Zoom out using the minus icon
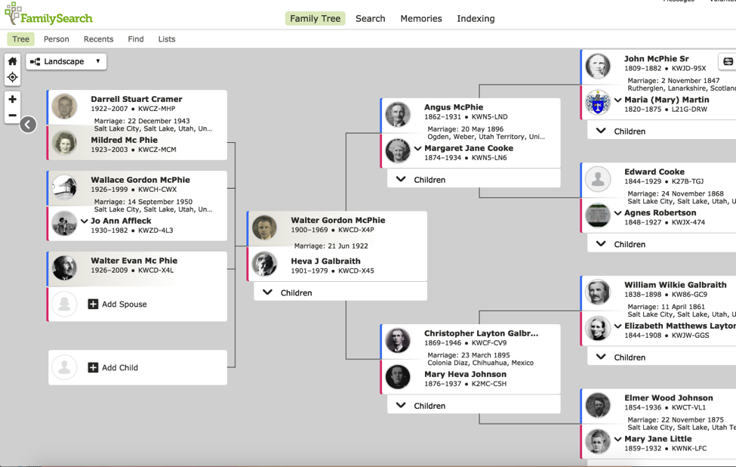The width and height of the screenshot is (736, 467). [x=12, y=115]
